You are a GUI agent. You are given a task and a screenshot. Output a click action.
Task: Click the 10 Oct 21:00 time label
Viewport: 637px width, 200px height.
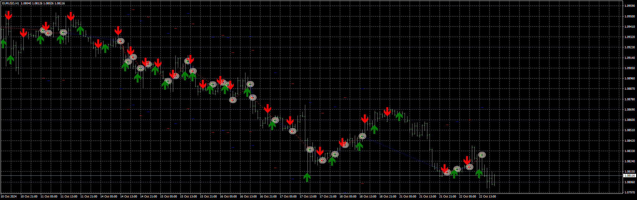click(x=29, y=197)
